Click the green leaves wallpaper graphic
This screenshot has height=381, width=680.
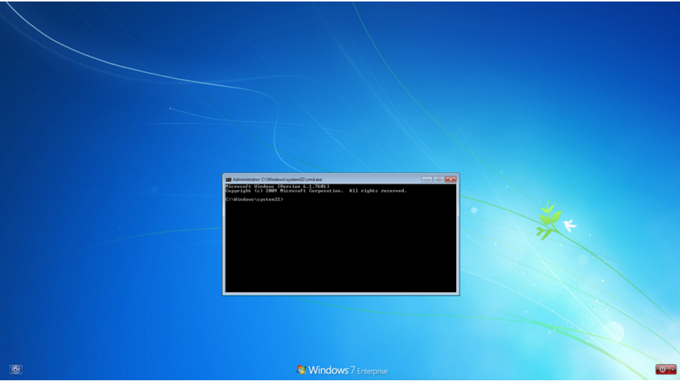click(x=549, y=220)
